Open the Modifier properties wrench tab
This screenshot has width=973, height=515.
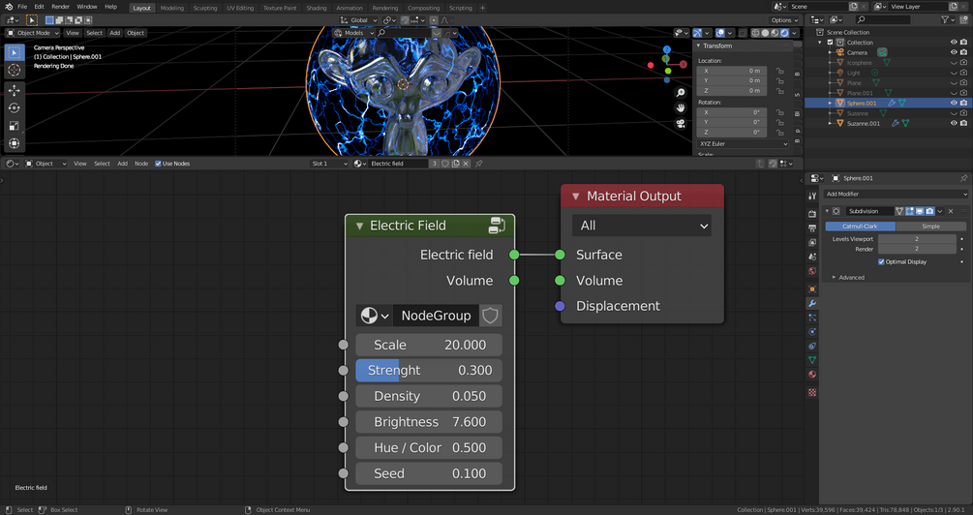(812, 303)
